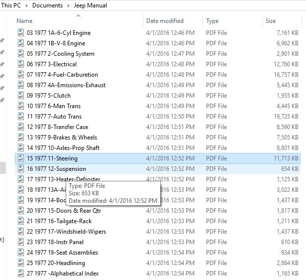Click PDF icon of 23 1977 18-Instr Panel
The height and width of the screenshot is (280, 306).
(x=21, y=242)
